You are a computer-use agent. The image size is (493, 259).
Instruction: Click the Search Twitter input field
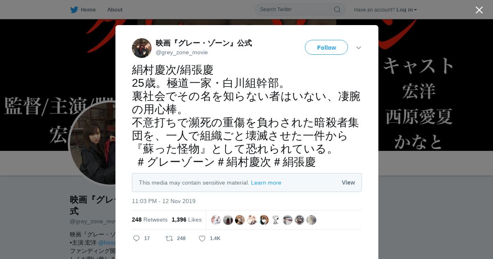pyautogui.click(x=300, y=9)
